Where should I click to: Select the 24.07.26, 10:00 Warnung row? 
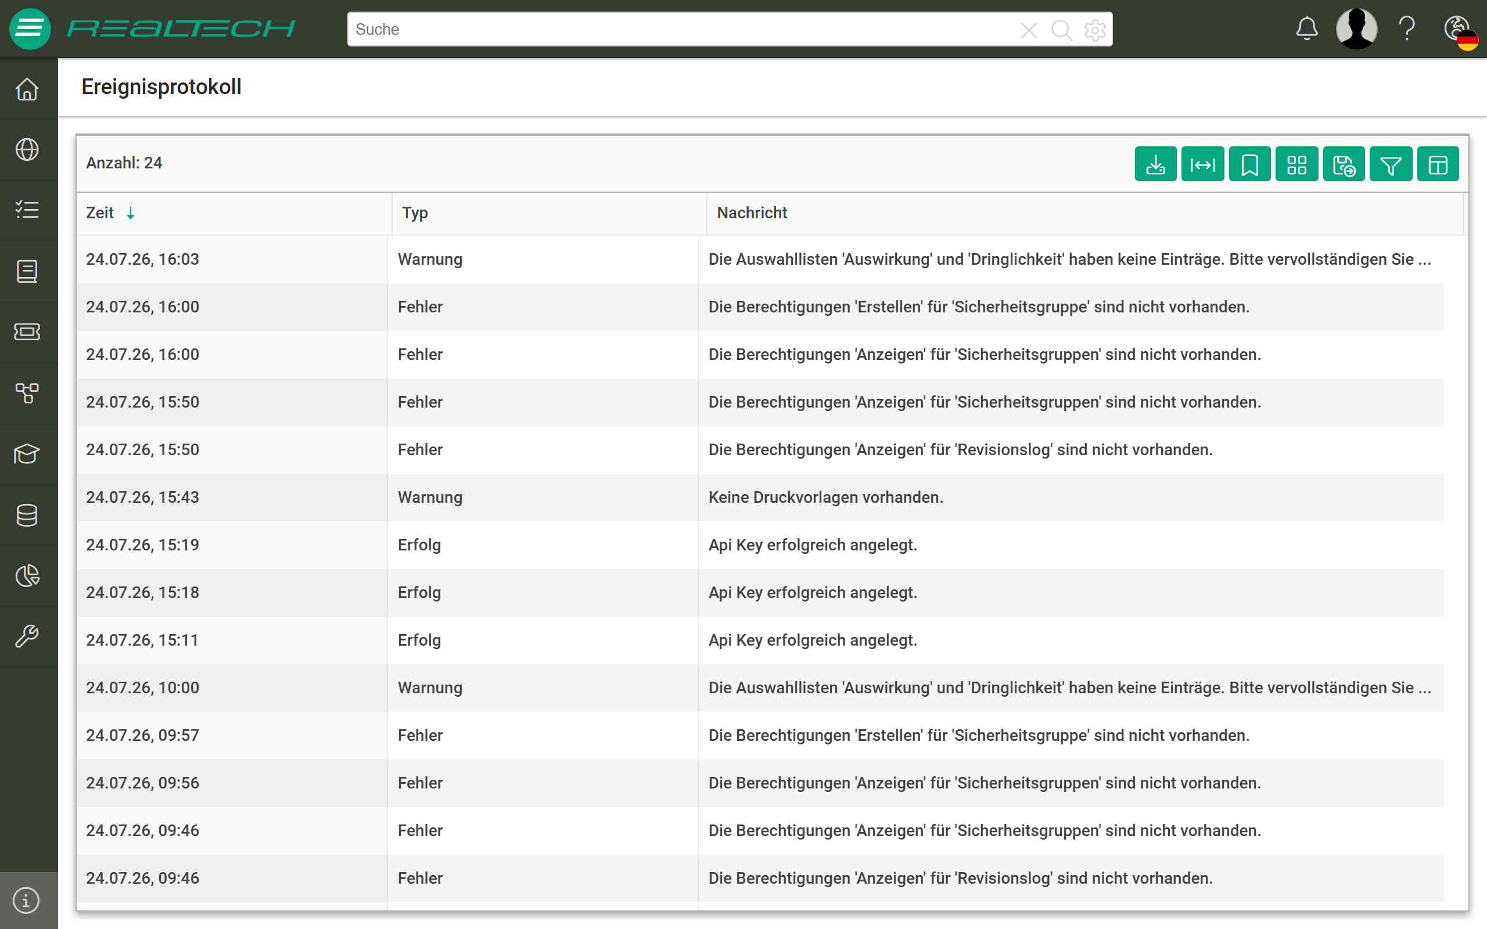point(760,687)
